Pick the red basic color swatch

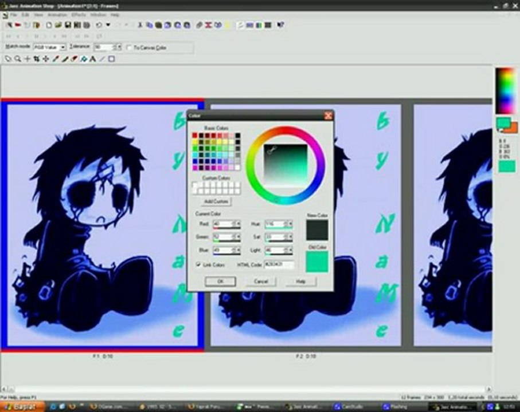(x=195, y=136)
